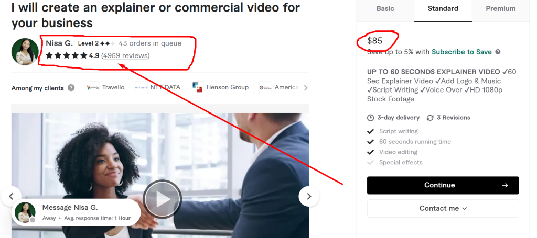Go to previous gallery slide arrow
Image resolution: width=537 pixels, height=238 pixels.
pyautogui.click(x=11, y=196)
